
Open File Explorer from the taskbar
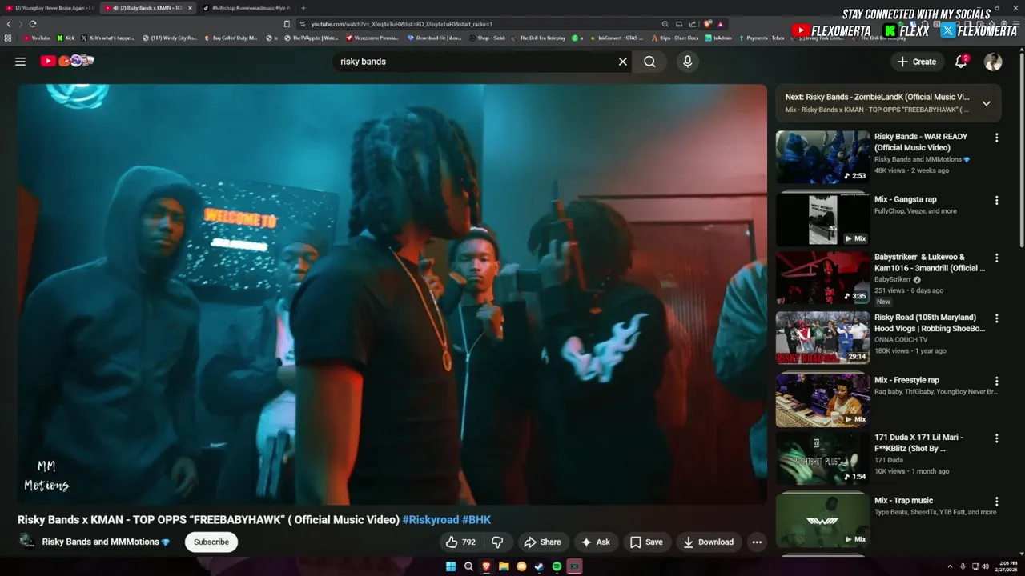pos(504,566)
